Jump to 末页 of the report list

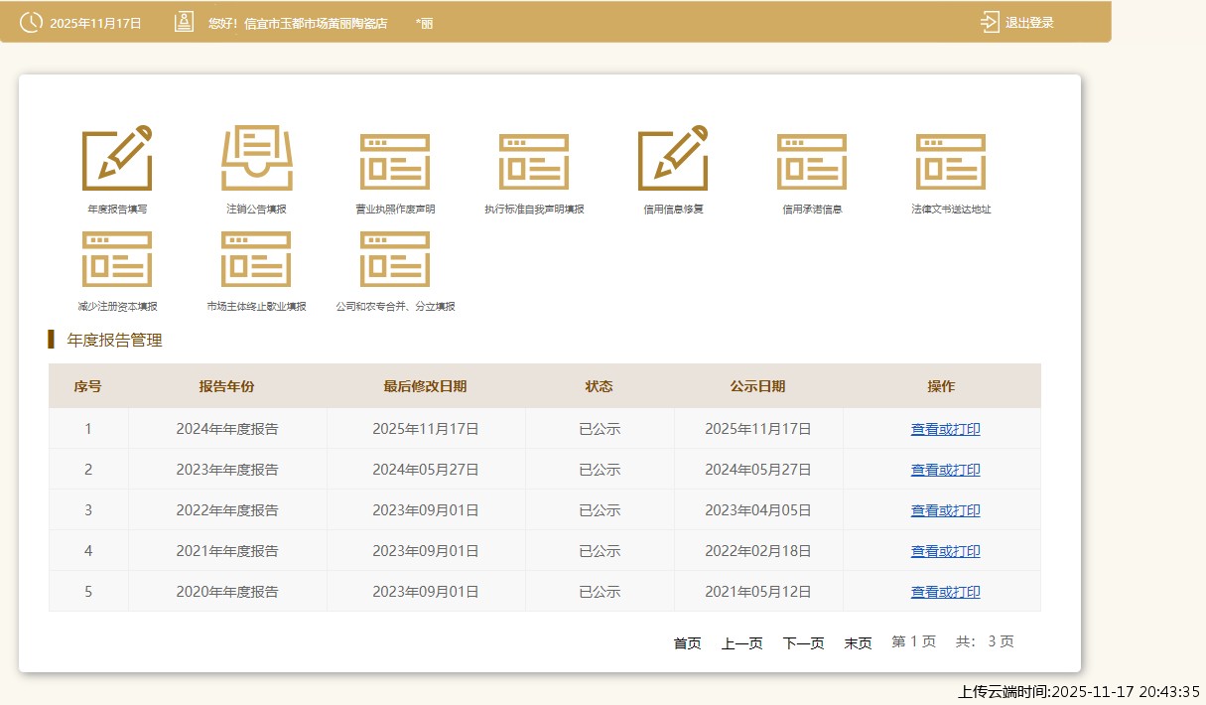click(x=858, y=643)
